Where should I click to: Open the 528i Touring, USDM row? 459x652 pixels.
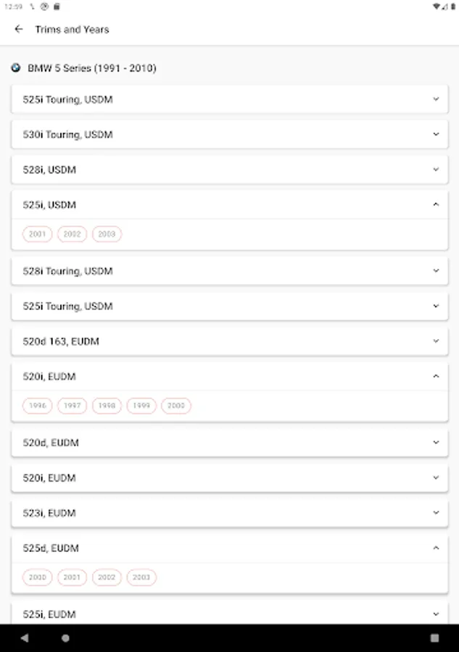point(218,271)
